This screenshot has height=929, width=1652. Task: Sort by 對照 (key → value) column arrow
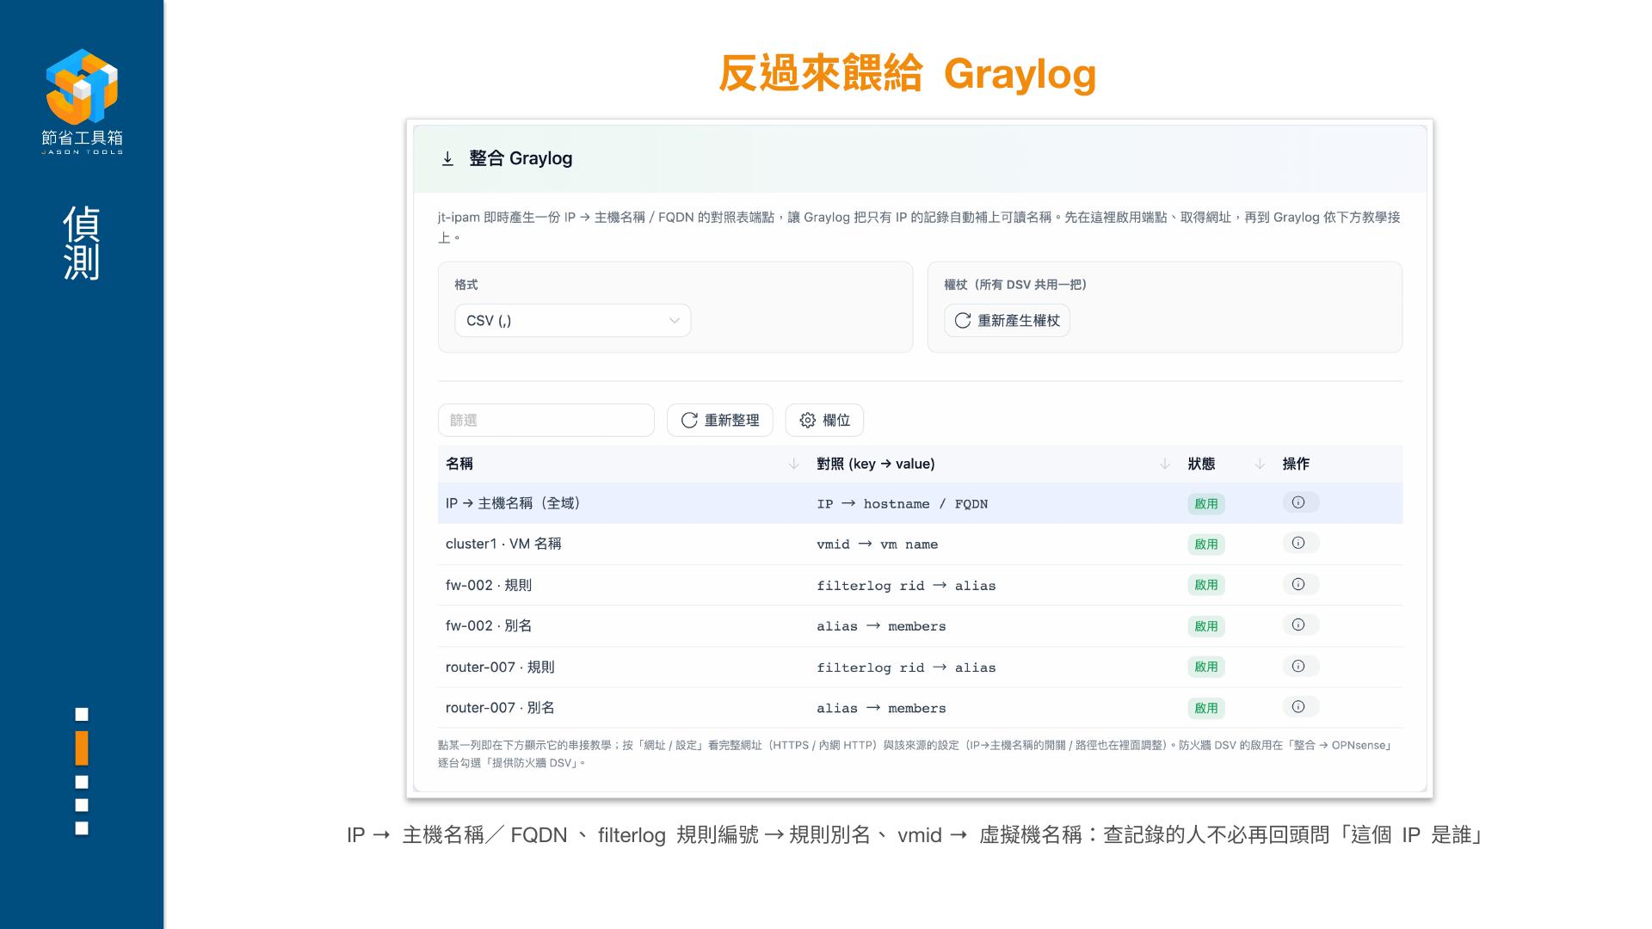click(1164, 464)
